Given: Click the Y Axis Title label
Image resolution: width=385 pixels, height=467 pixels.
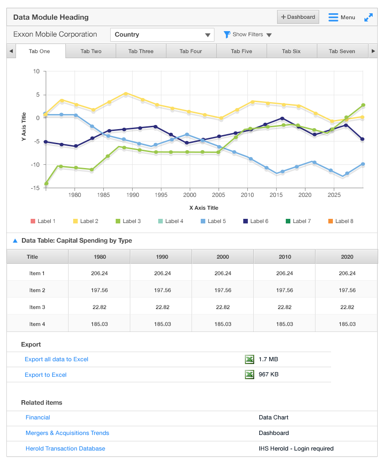Looking at the screenshot, I should tap(24, 126).
